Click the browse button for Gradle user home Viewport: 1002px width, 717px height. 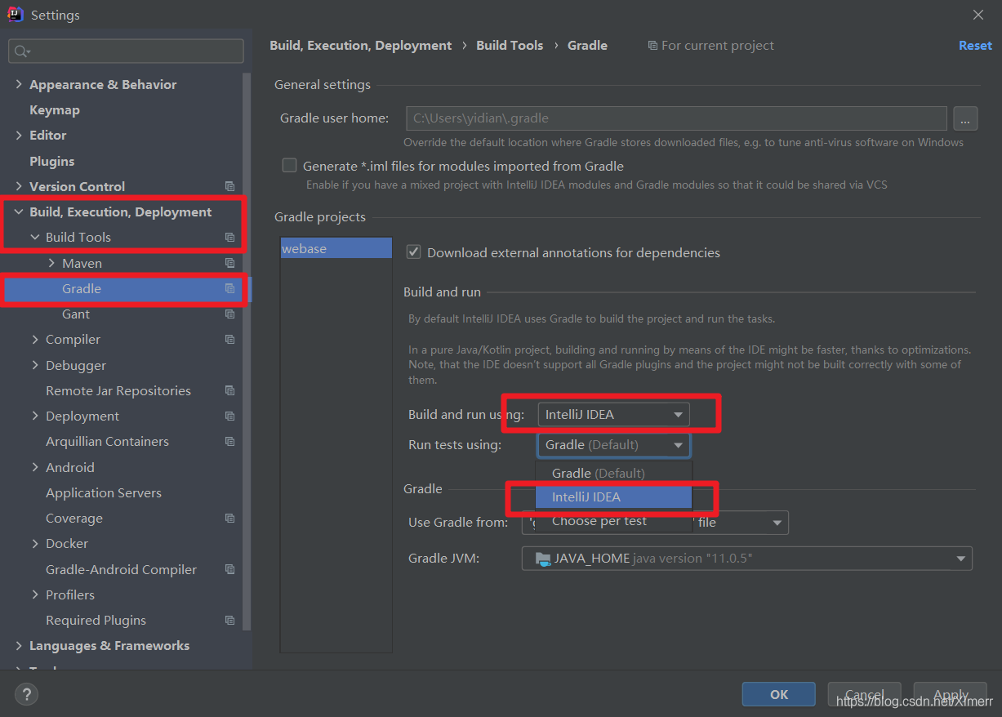[x=965, y=118]
